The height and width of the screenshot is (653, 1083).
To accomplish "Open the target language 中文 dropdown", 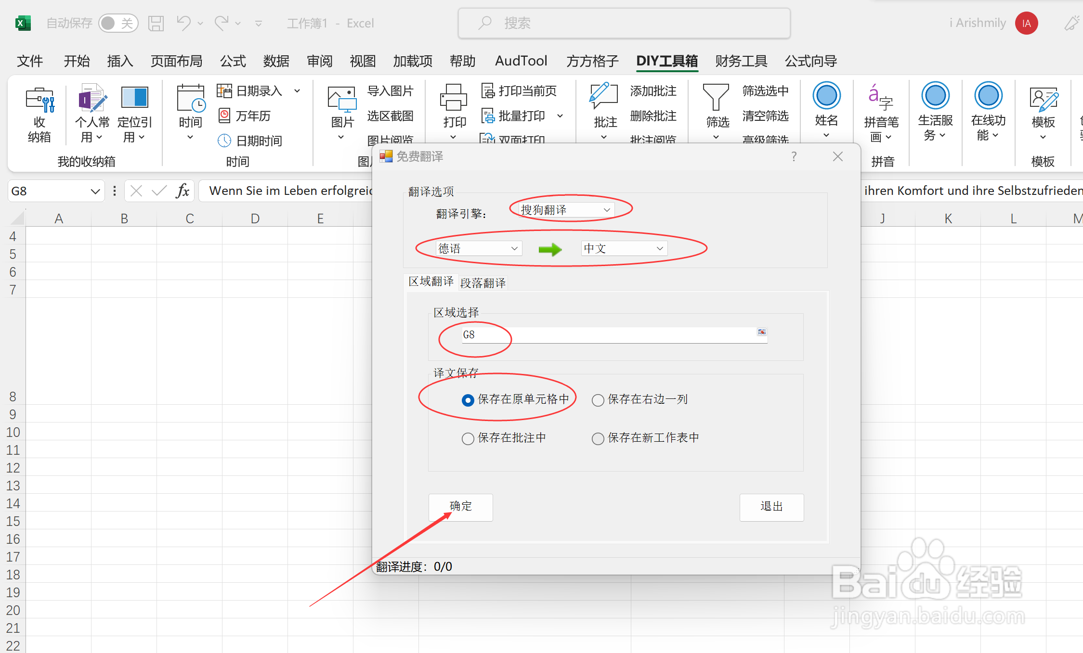I will click(x=624, y=248).
